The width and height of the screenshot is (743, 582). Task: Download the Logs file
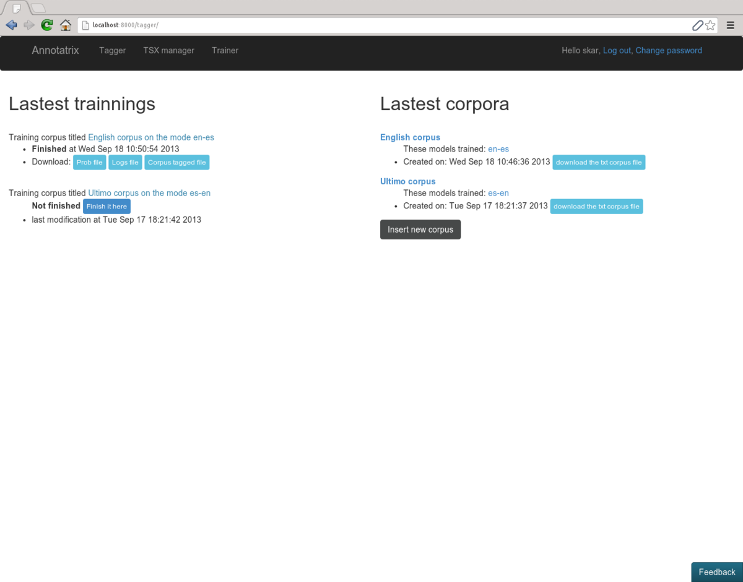125,162
